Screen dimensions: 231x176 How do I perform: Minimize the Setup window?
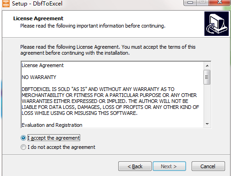coord(190,2)
